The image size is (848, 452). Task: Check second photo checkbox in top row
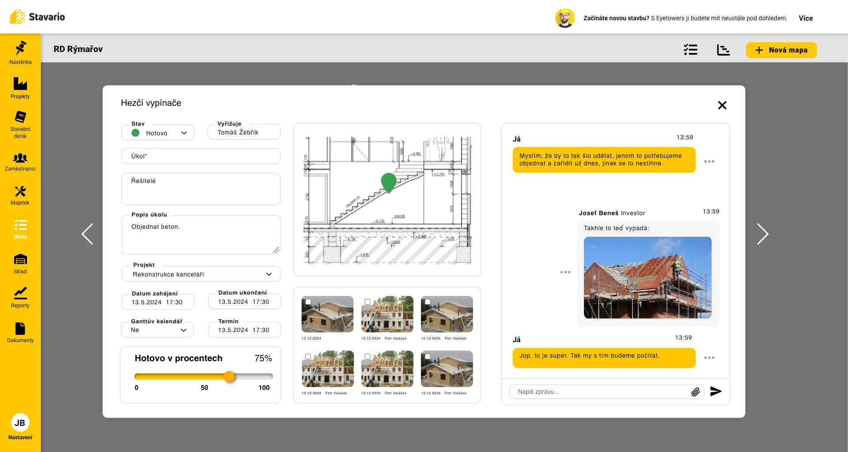coord(367,302)
